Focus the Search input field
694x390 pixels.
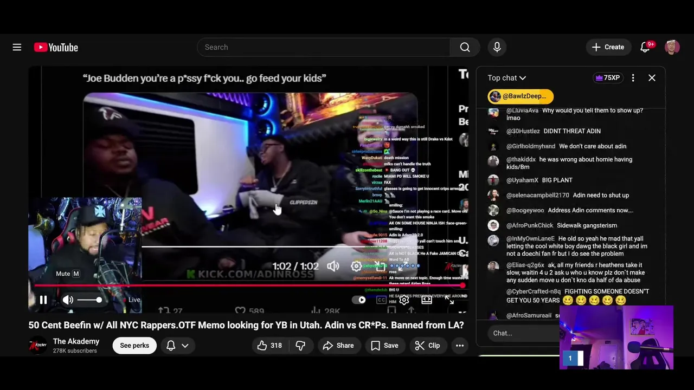coord(324,47)
